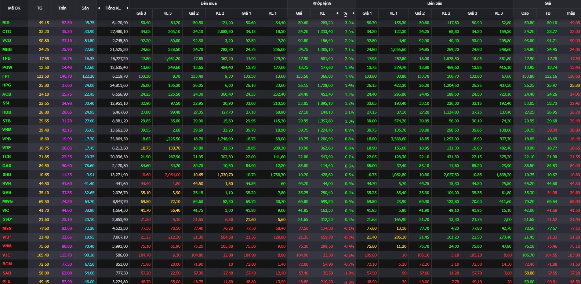Image resolution: width=581 pixels, height=284 pixels.
Task: Open the POW stock symbol
Action: point(7,67)
